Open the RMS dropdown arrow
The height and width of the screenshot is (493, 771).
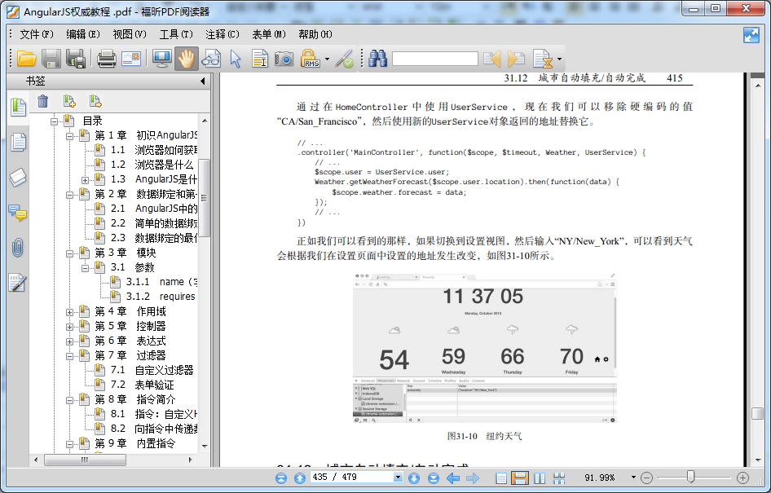tap(327, 59)
